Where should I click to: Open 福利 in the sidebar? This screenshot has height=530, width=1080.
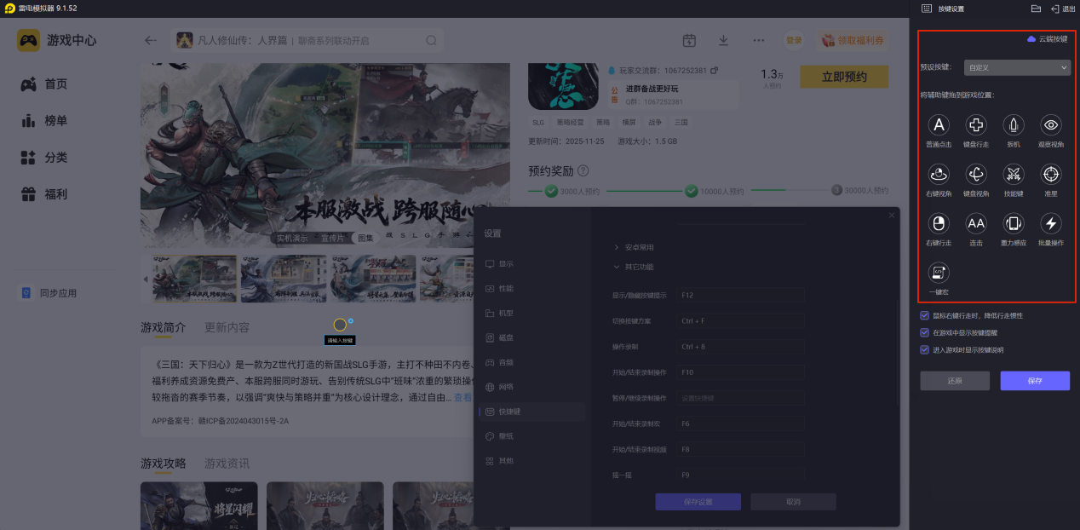pyautogui.click(x=44, y=194)
